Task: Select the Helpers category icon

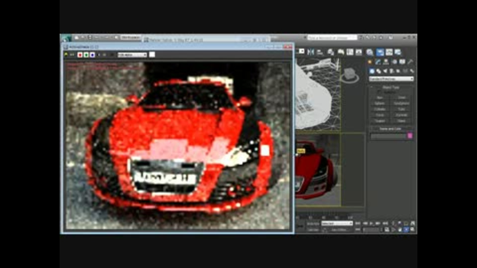Action: (398, 71)
